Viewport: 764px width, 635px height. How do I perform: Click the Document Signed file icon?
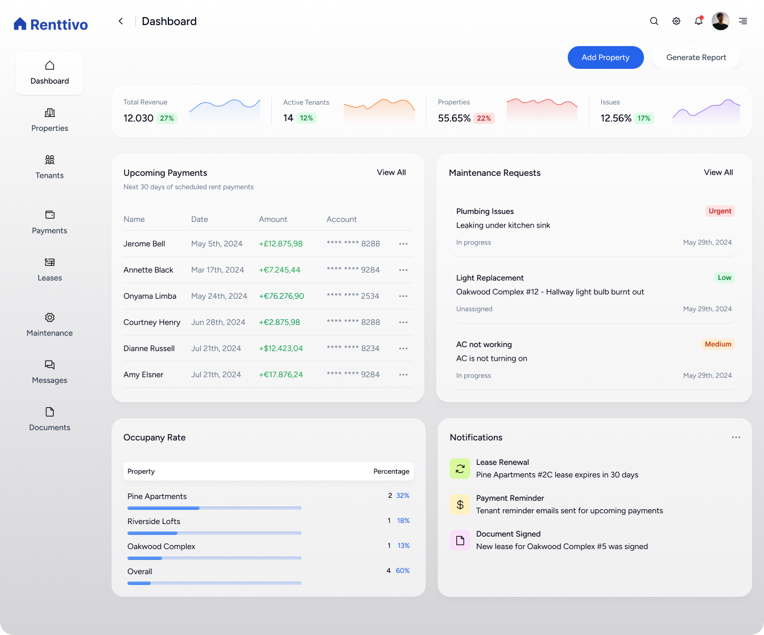(x=460, y=541)
